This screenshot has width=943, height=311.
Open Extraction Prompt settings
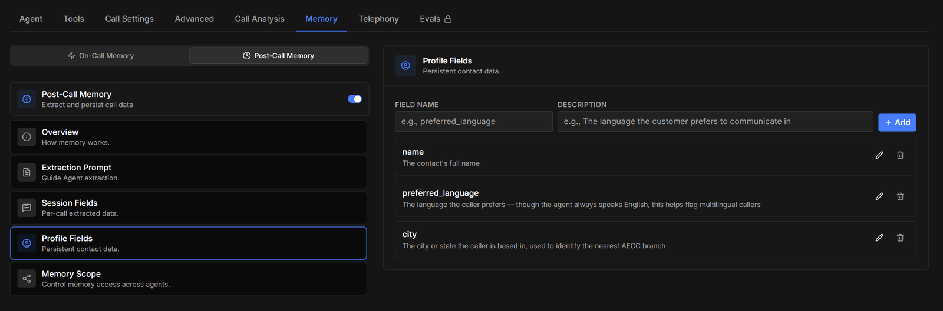coord(189,172)
